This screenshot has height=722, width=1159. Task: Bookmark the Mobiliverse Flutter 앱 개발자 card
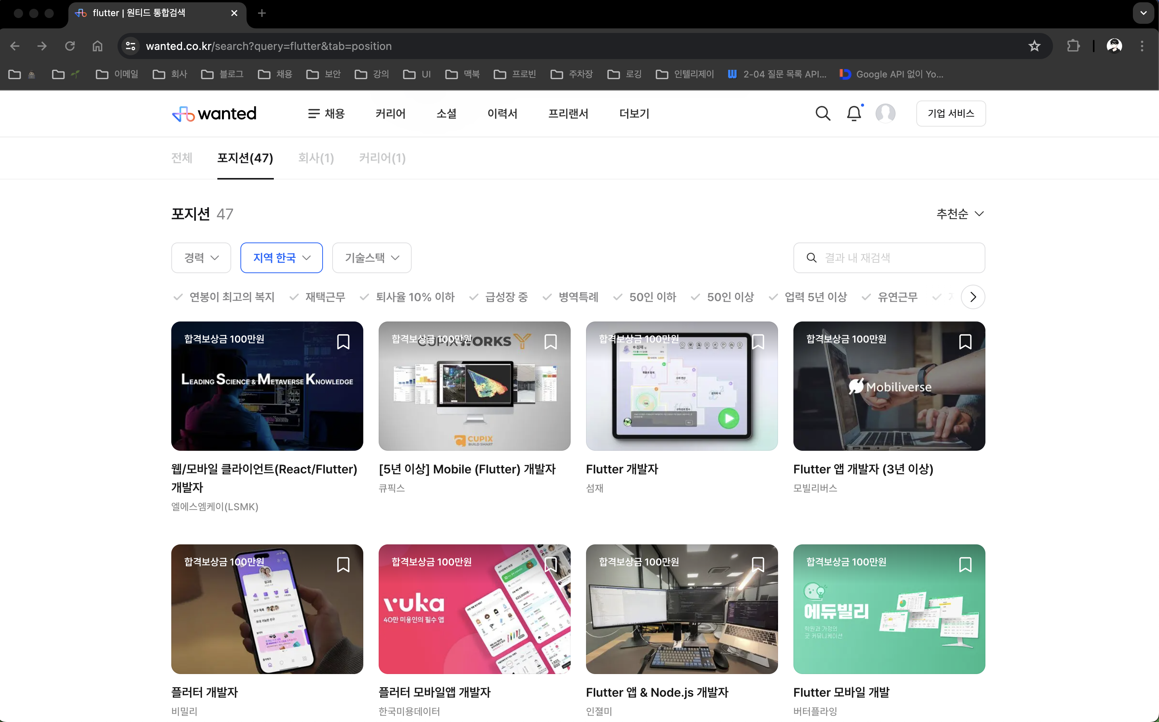click(x=965, y=341)
